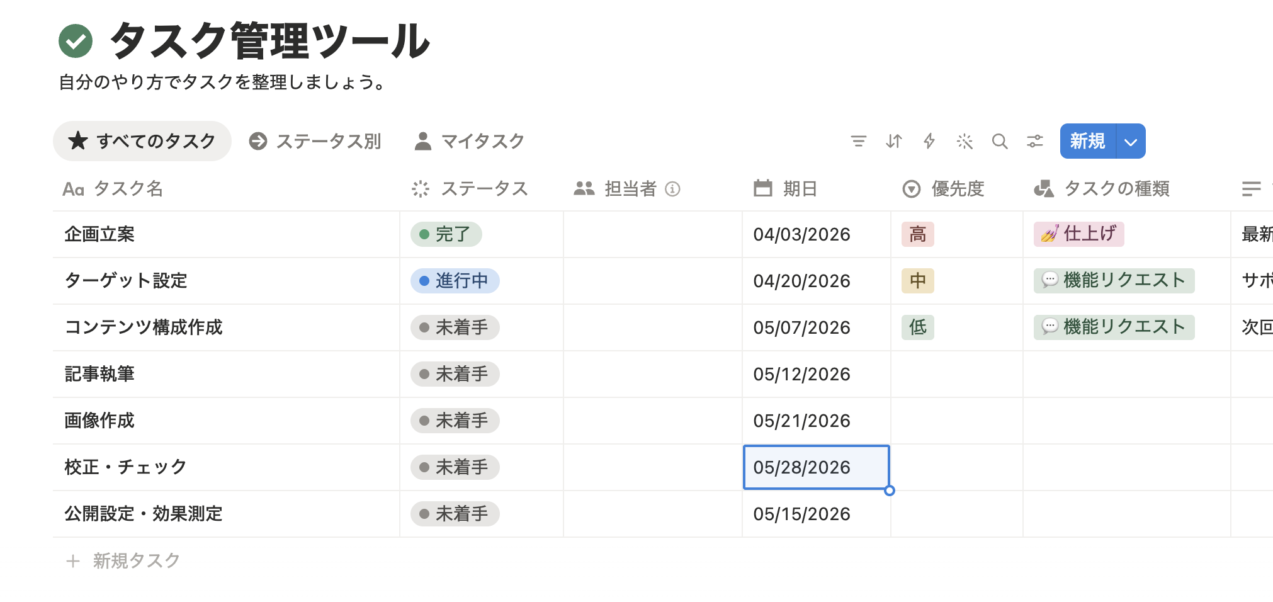1273x602 pixels.
Task: Click the shapes icon of タスクの種類
Action: click(1044, 188)
